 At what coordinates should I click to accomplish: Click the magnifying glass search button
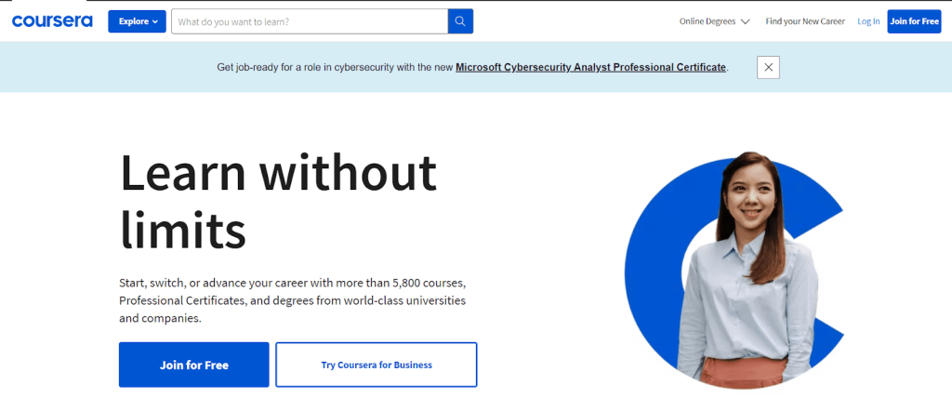click(x=460, y=21)
